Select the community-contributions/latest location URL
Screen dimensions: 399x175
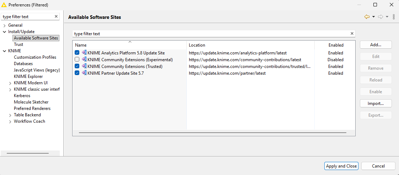245,60
